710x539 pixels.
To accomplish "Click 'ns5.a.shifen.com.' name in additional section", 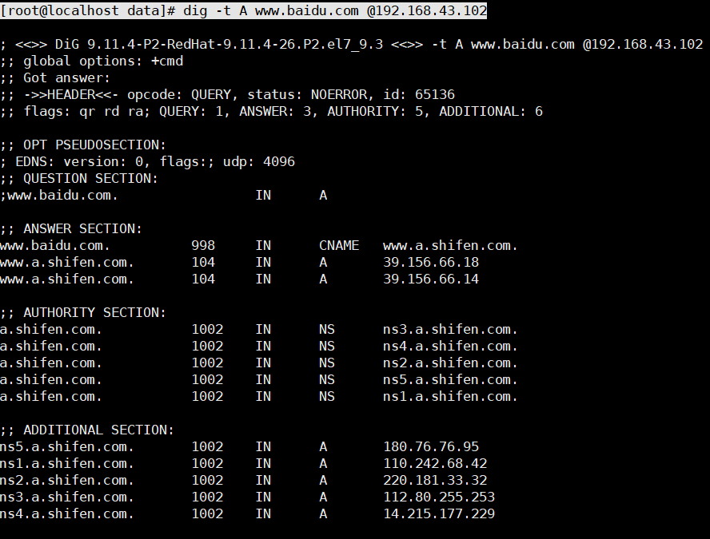I will click(67, 446).
